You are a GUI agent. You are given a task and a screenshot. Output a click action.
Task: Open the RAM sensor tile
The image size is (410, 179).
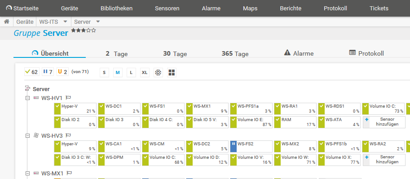295,122
